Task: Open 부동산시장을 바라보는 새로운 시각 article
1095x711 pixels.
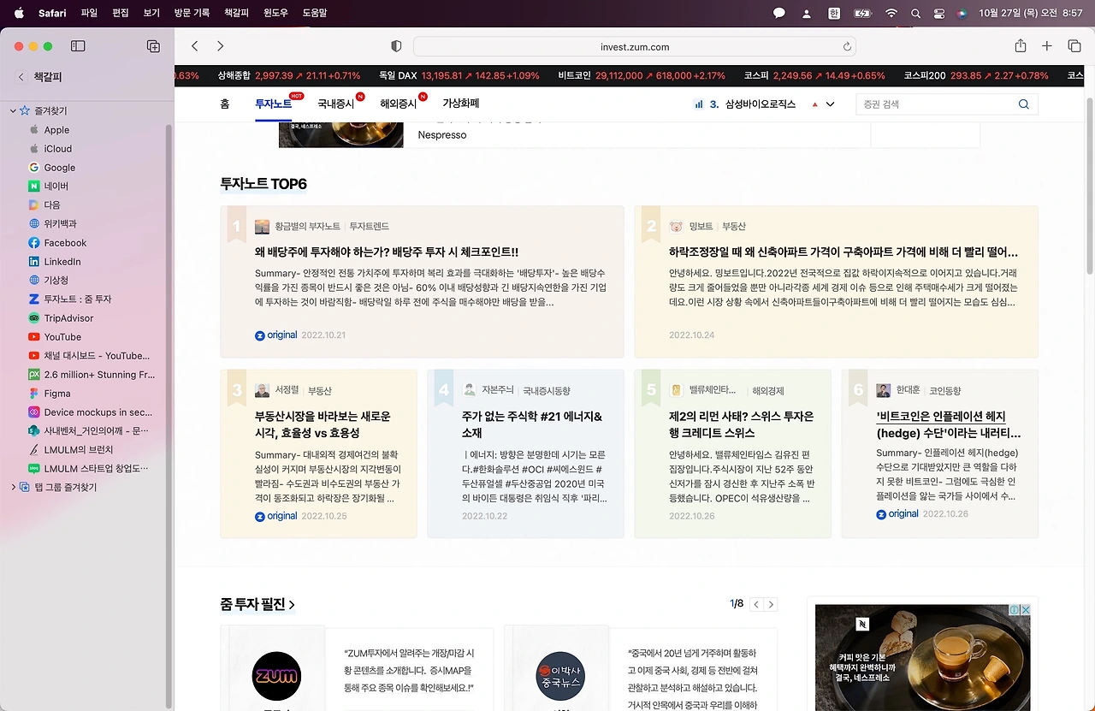Action: tap(323, 424)
